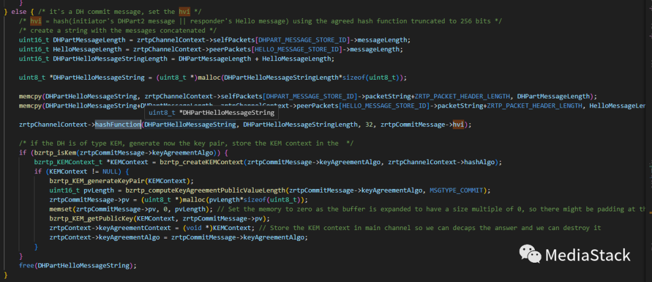Click the free call at the bottom
This screenshot has height=282, width=652.
click(x=26, y=266)
